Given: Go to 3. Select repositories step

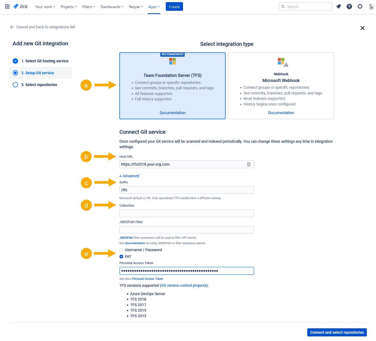Looking at the screenshot, I should pyautogui.click(x=39, y=85).
